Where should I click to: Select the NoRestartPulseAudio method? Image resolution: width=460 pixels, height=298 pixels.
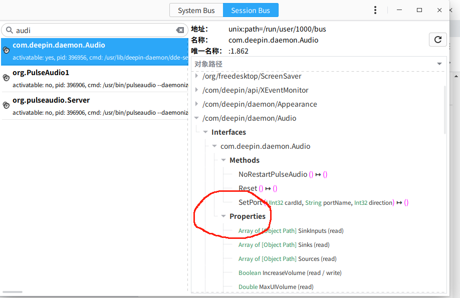(x=283, y=174)
